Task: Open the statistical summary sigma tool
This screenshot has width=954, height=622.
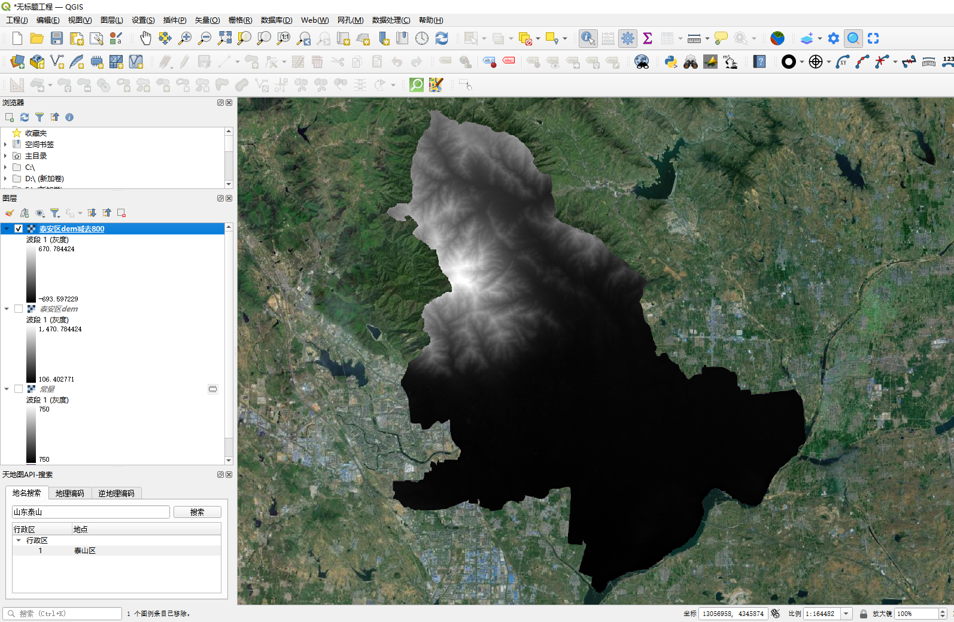Action: pos(648,38)
